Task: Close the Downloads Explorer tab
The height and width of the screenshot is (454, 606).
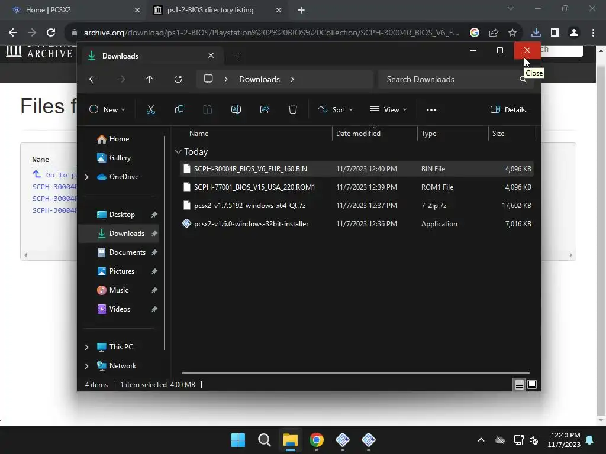Action: tap(211, 56)
